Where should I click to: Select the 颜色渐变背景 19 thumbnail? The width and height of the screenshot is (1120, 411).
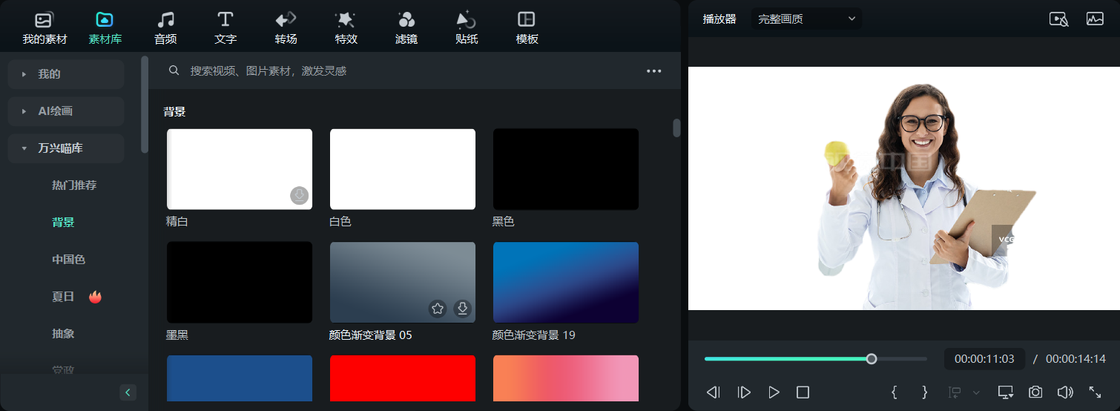[566, 282]
